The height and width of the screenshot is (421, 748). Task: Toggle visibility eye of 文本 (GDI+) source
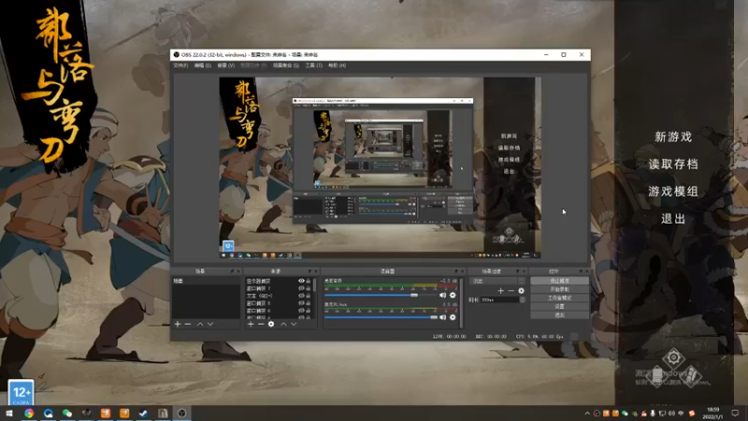(301, 296)
